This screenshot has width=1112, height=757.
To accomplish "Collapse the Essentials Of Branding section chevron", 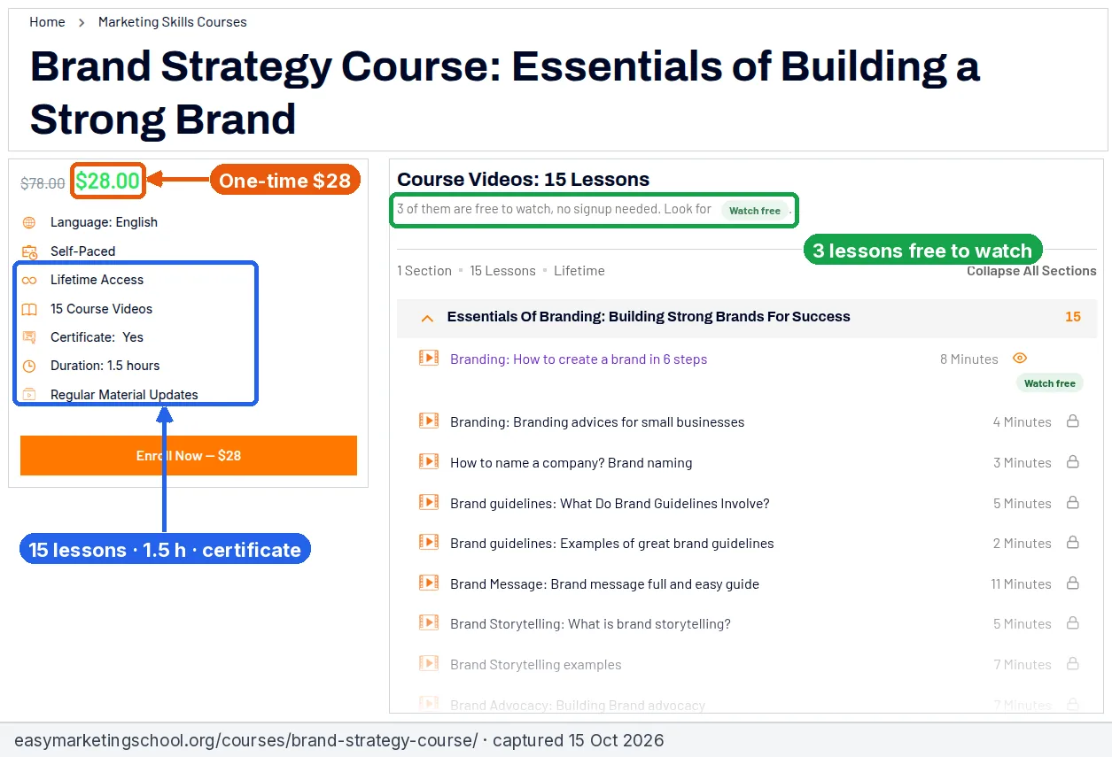I will 427,317.
